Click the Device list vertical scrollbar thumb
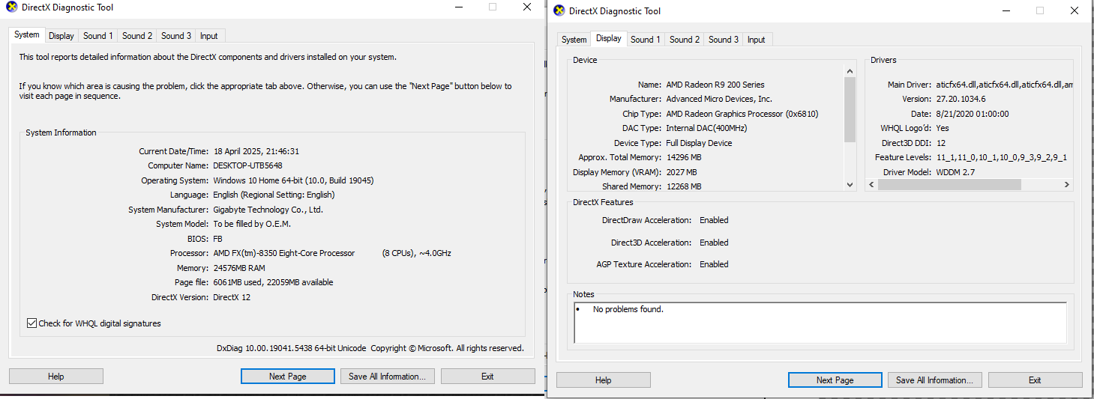This screenshot has width=1094, height=399. (x=850, y=109)
